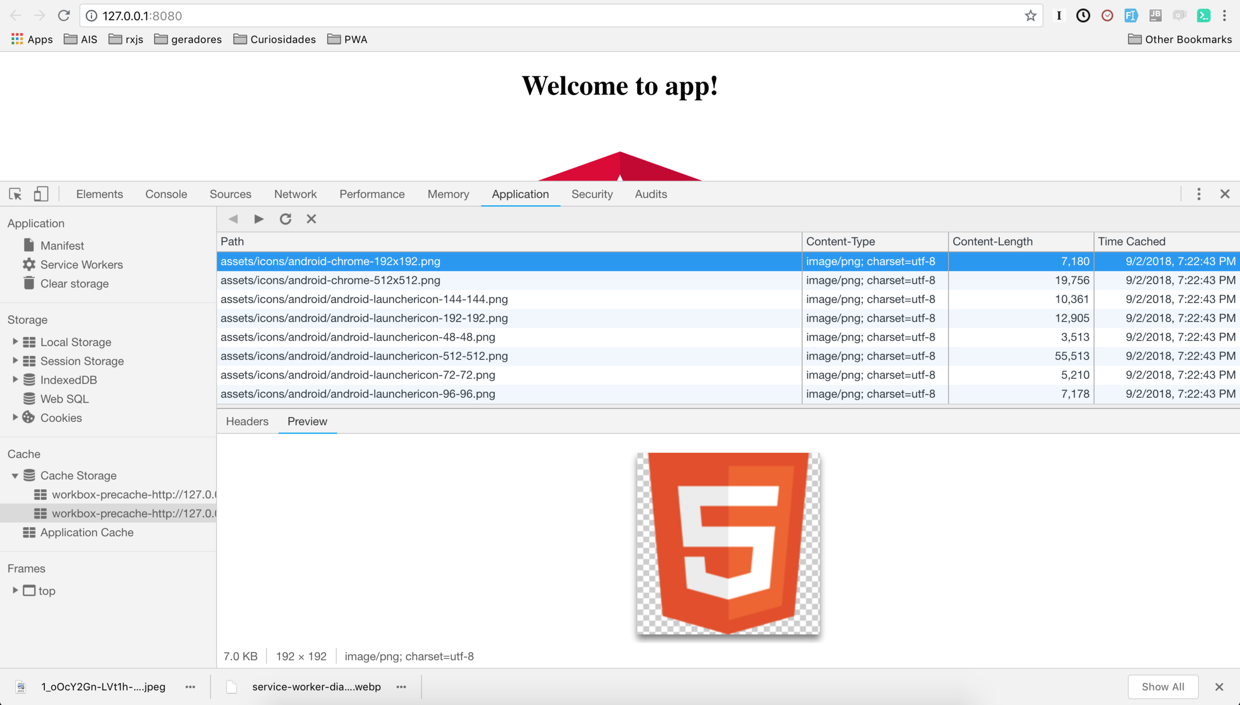
Task: Click Show All downloads button
Action: point(1163,687)
